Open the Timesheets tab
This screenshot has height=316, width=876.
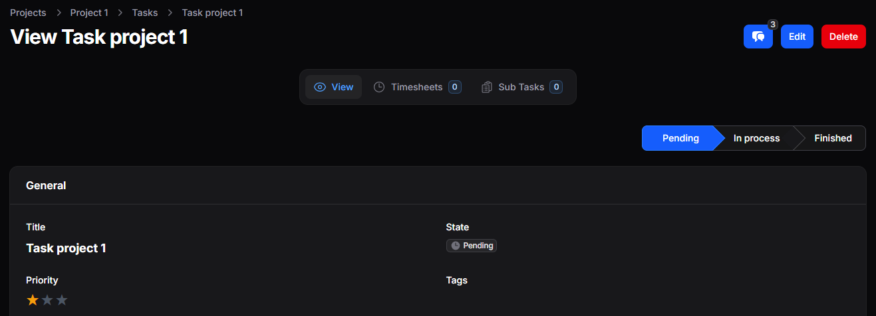(417, 87)
